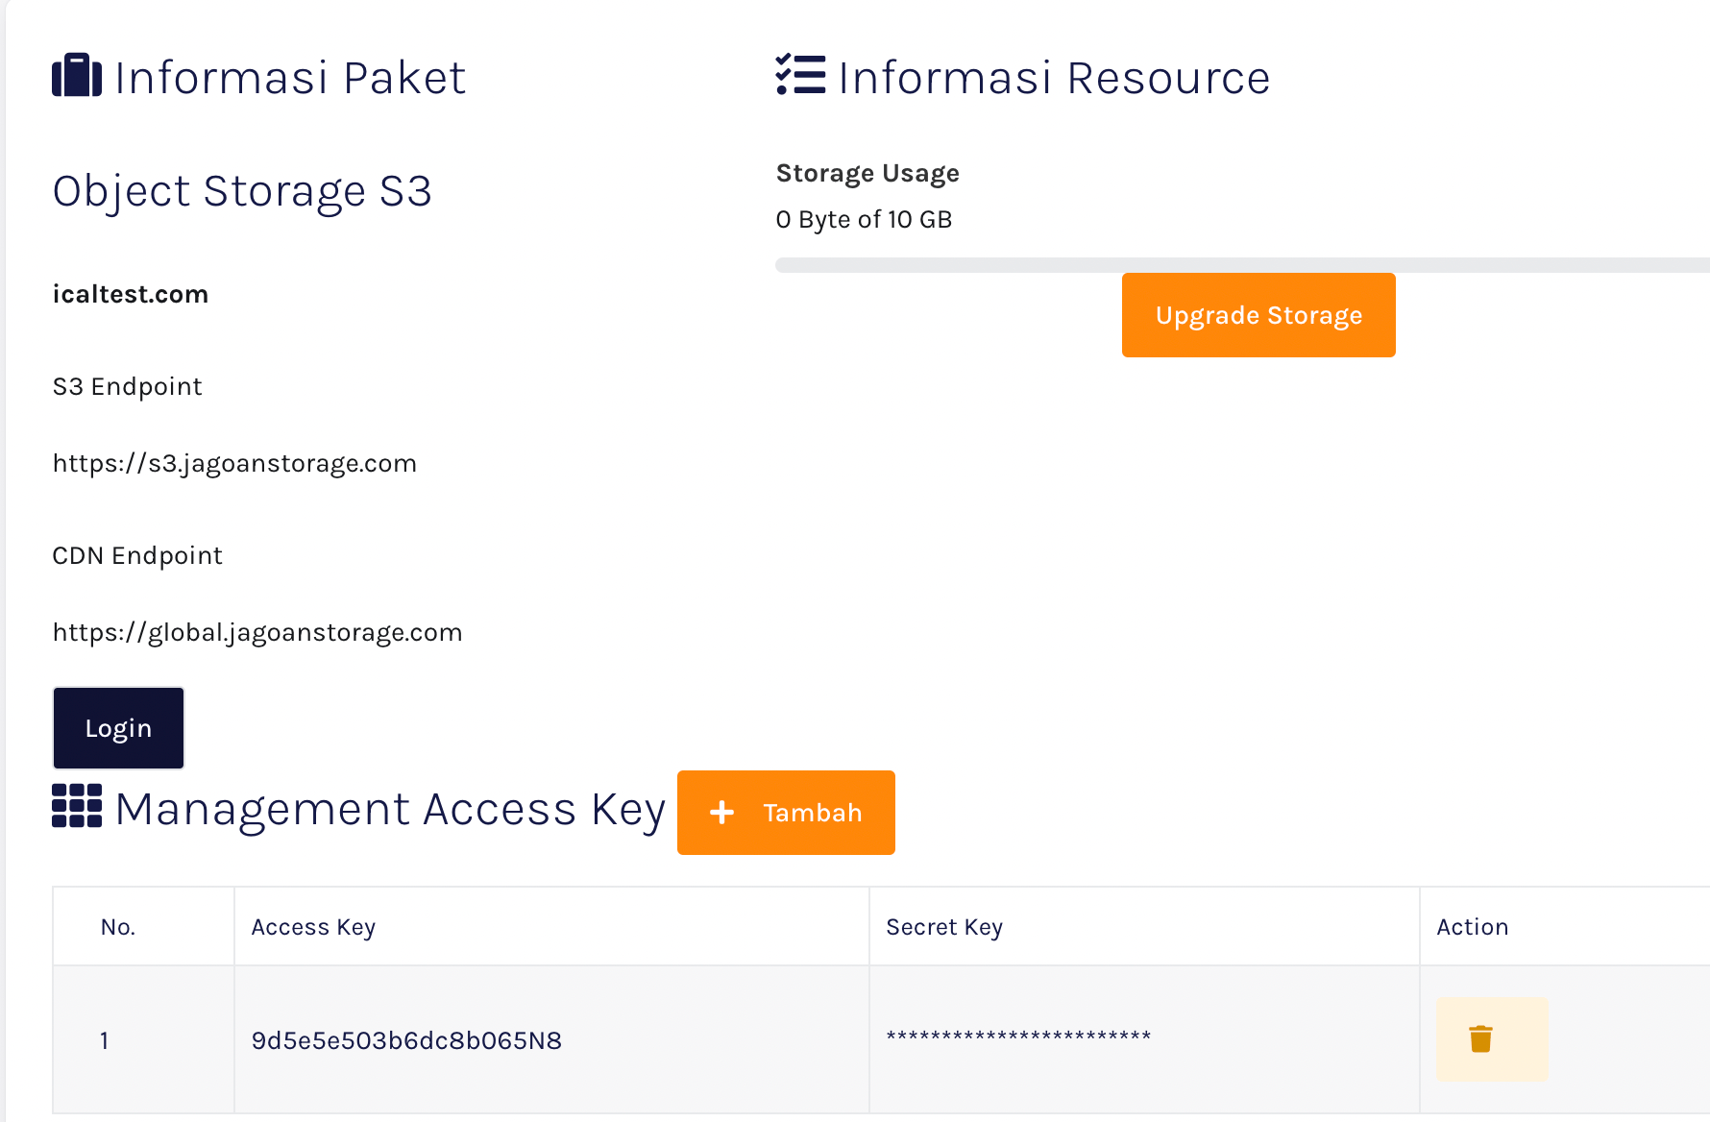Click the masked Secret Key value
The width and height of the screenshot is (1710, 1122).
(x=1018, y=1037)
